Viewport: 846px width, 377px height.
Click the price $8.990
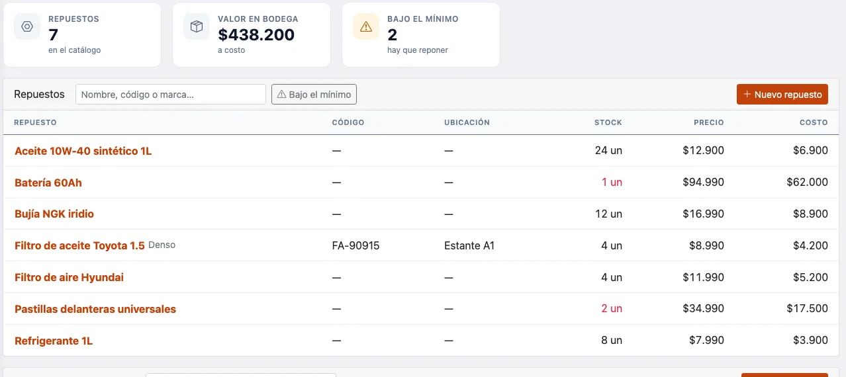(706, 245)
